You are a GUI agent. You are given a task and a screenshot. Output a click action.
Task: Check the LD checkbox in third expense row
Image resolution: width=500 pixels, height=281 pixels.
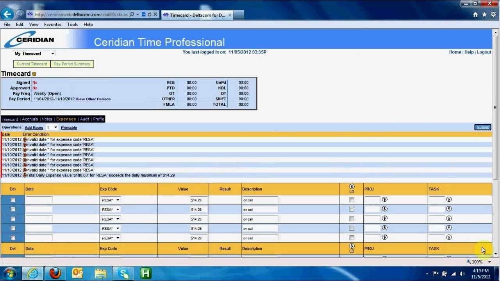pos(352,219)
